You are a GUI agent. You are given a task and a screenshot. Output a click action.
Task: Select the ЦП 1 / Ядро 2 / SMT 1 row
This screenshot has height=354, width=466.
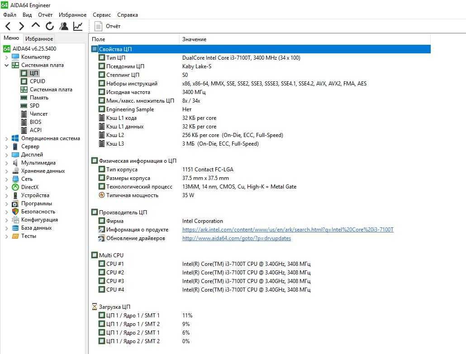(x=261, y=333)
